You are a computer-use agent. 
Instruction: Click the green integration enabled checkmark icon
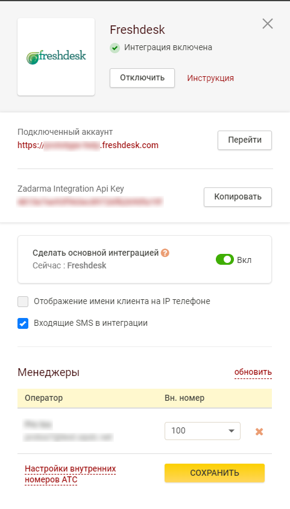pyautogui.click(x=115, y=48)
